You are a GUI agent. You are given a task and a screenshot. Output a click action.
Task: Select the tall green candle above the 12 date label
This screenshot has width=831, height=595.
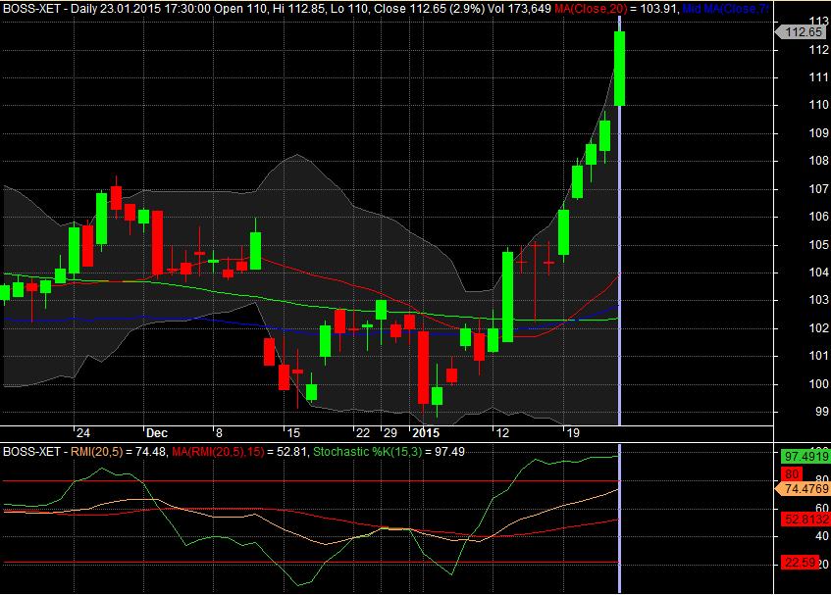point(507,296)
